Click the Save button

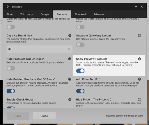[x=18, y=116]
